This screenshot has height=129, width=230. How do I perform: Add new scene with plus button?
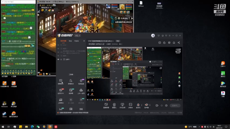(84, 41)
